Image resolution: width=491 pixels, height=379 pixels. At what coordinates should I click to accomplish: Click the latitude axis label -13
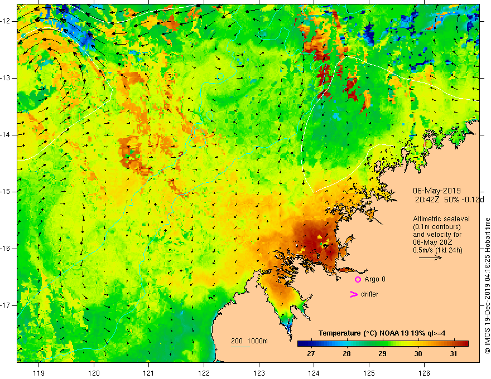[x=6, y=78]
